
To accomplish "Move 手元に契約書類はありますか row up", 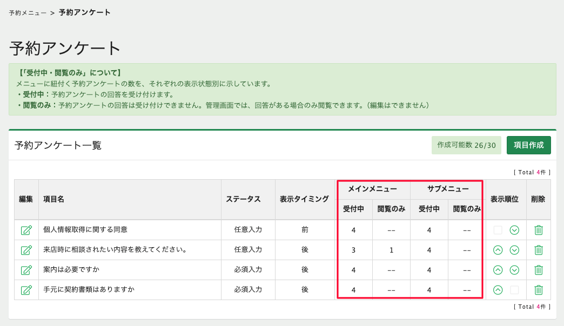I will (x=498, y=290).
